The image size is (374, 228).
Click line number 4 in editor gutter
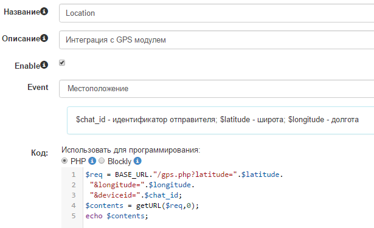click(x=74, y=206)
